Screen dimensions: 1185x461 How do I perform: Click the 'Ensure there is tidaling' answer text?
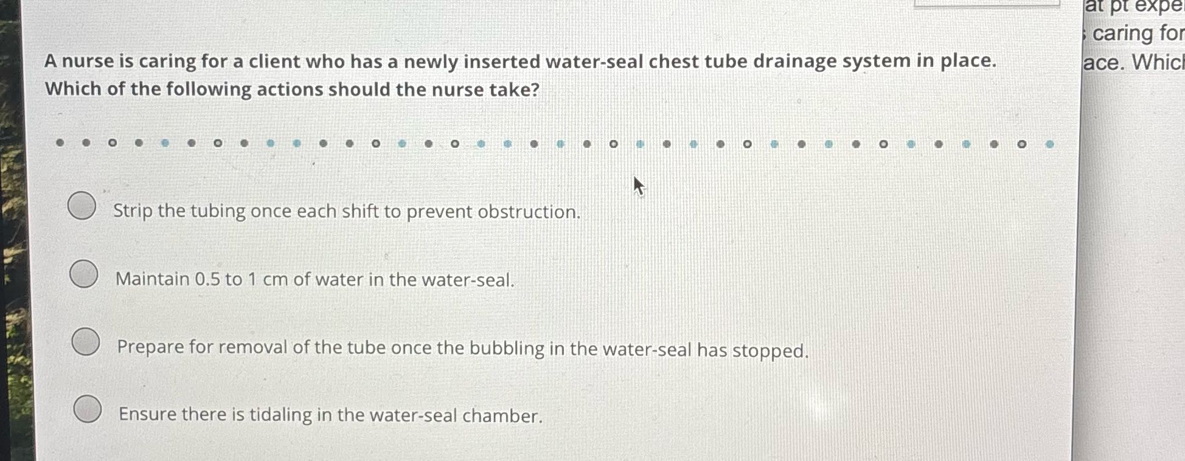[330, 416]
